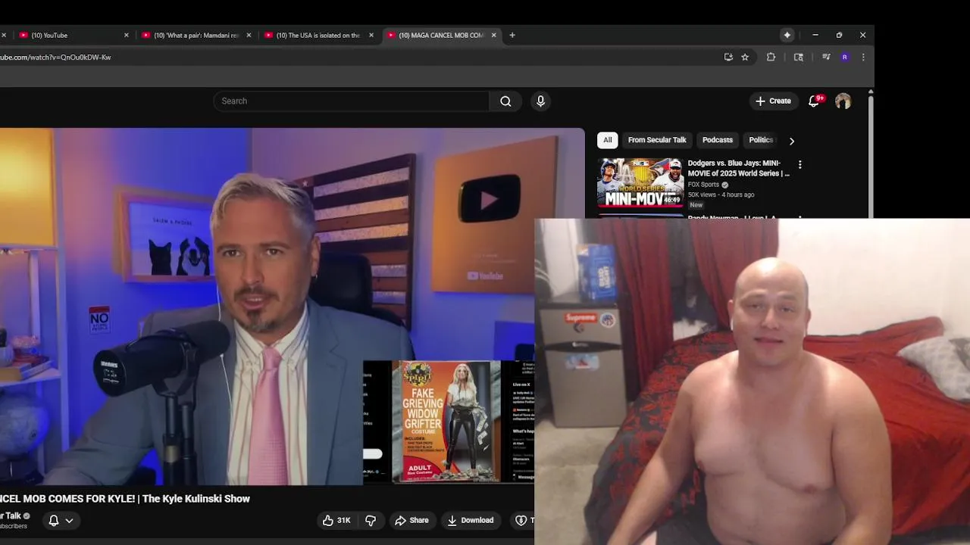
Task: Toggle channel notification bell under video
Action: click(54, 520)
